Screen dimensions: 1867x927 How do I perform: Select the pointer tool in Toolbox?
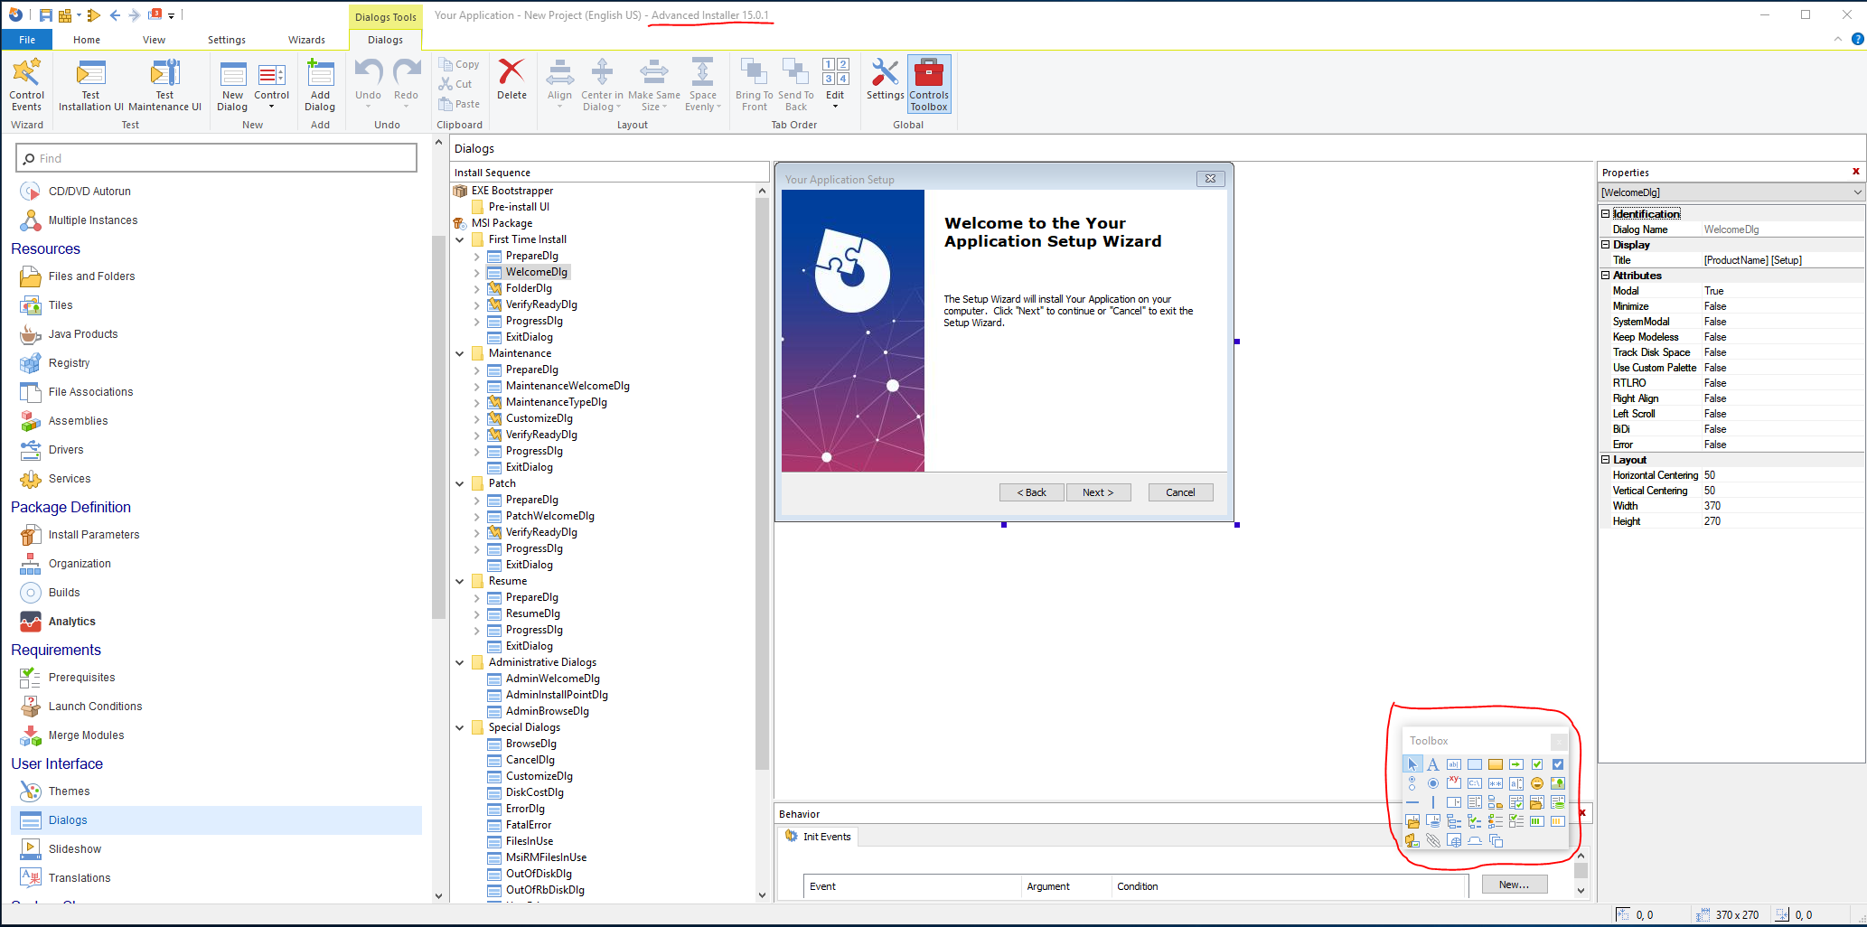coord(1412,764)
